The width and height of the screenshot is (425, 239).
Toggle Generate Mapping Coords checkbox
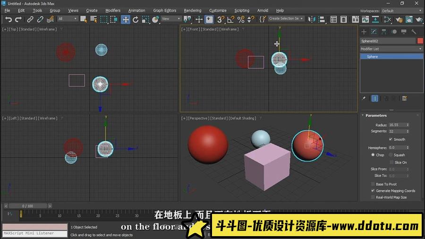coord(373,191)
